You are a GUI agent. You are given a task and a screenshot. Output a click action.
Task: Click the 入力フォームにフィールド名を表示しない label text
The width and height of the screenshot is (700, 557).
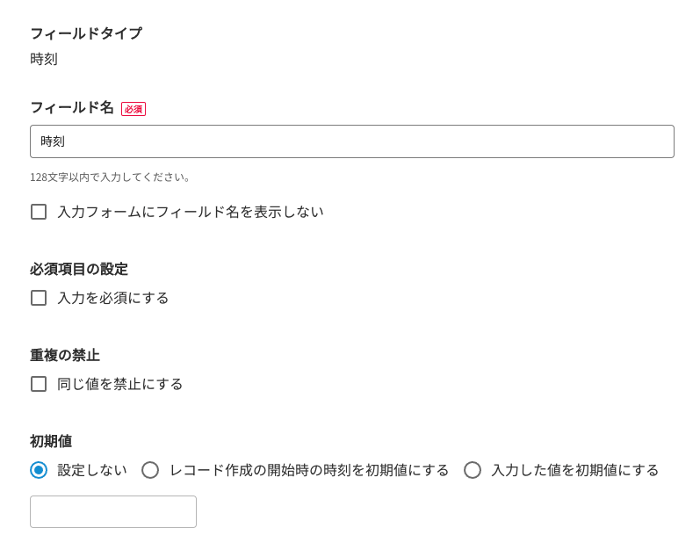tap(190, 212)
